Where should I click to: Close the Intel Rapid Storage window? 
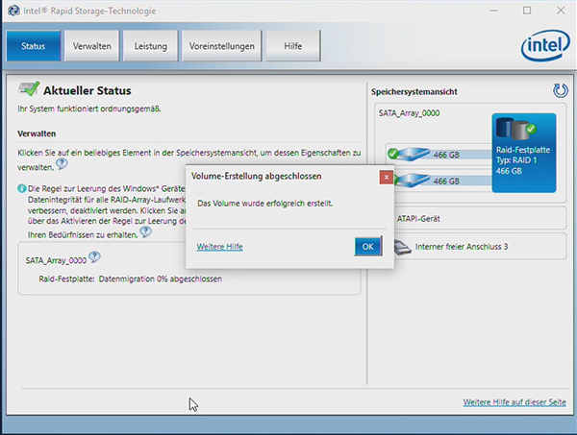click(x=561, y=11)
